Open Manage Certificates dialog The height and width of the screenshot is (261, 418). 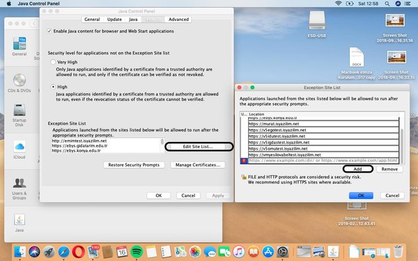pos(198,165)
